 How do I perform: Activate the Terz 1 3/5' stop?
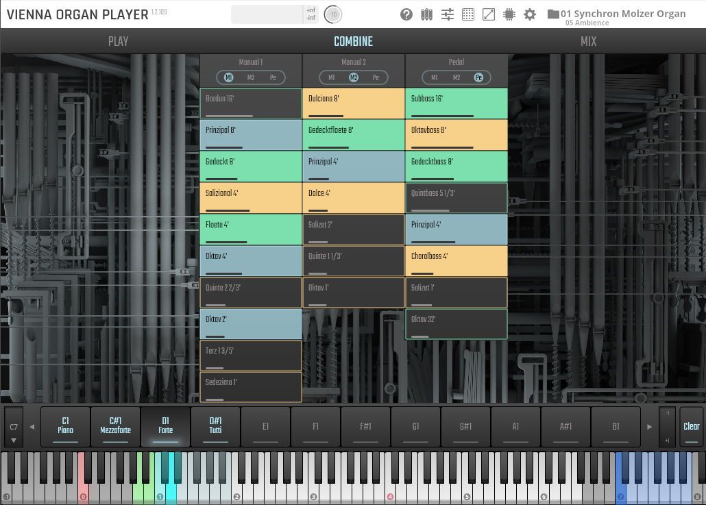(251, 355)
